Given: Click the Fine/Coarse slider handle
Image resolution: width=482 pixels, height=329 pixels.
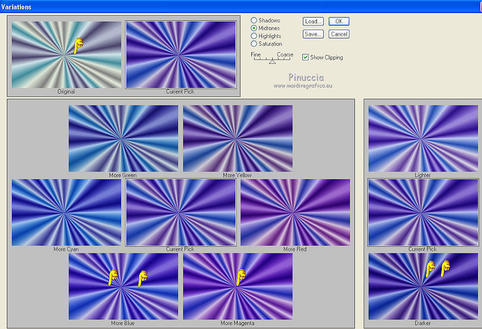Looking at the screenshot, I should tap(272, 62).
